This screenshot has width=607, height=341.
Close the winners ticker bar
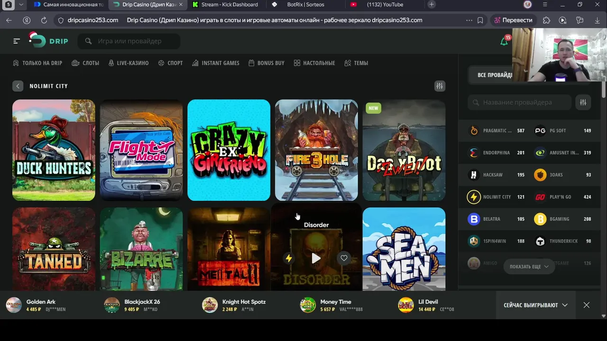pyautogui.click(x=587, y=305)
